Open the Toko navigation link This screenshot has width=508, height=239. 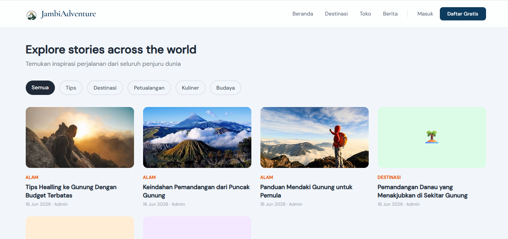[365, 14]
